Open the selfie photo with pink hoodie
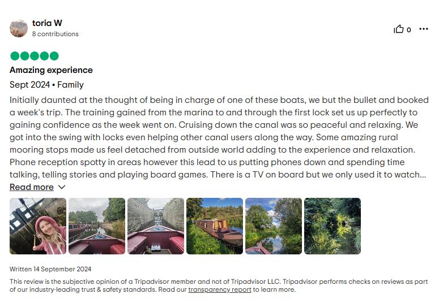This screenshot has height=303, width=439. pos(38,226)
